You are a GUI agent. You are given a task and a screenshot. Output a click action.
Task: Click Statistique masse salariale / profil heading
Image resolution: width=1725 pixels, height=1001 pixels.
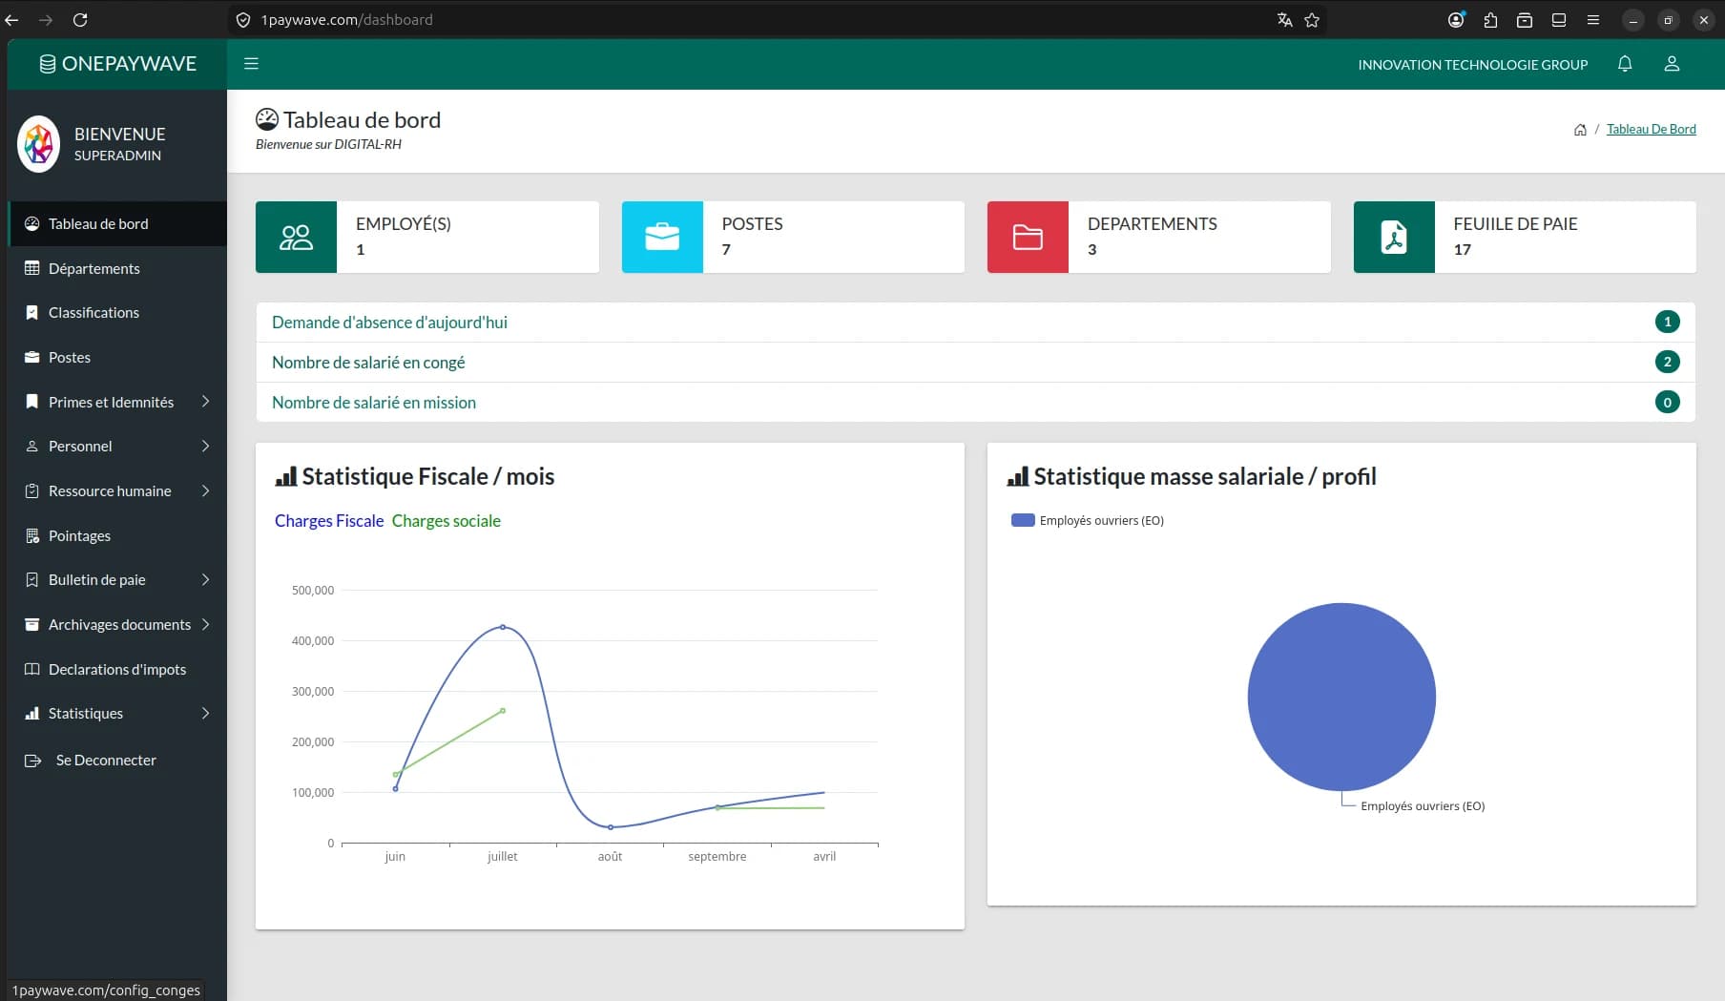click(1192, 476)
